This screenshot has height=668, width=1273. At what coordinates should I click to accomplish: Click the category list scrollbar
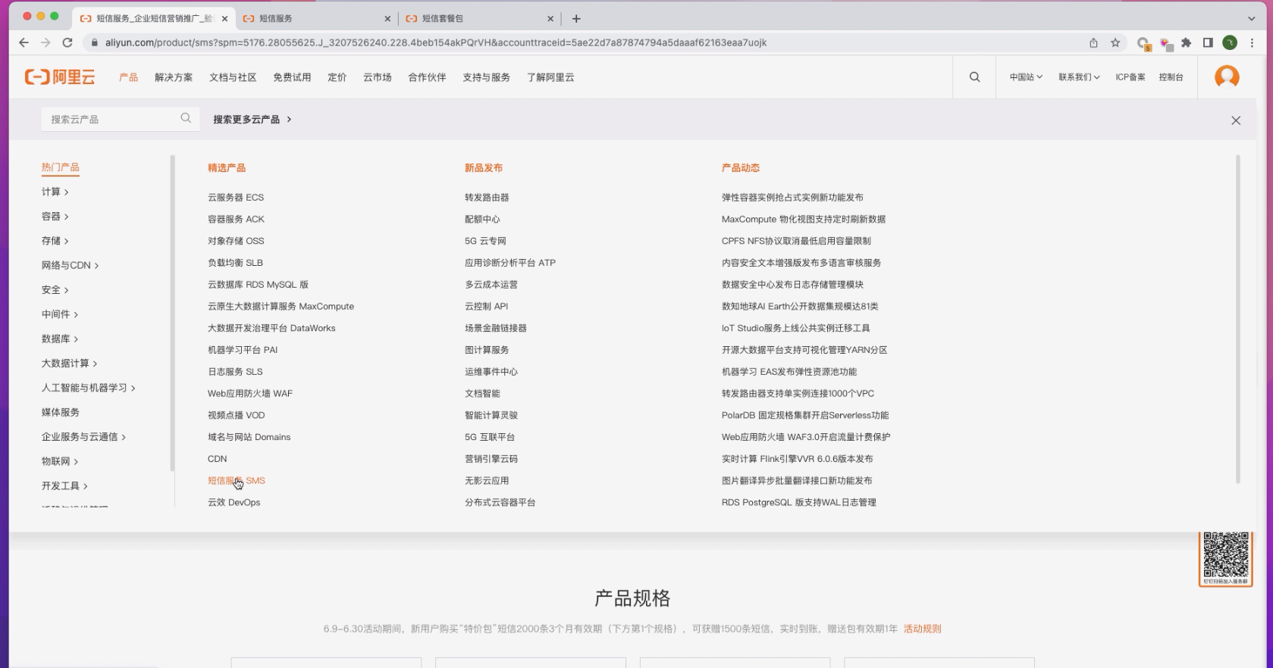pos(172,313)
